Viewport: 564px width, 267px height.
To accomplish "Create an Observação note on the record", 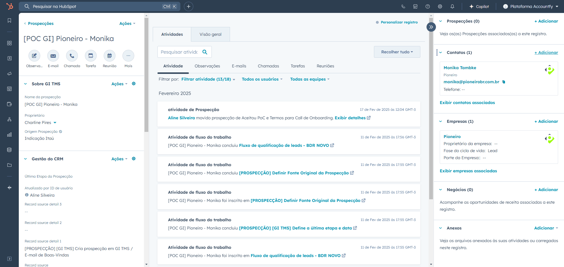I will point(34,56).
